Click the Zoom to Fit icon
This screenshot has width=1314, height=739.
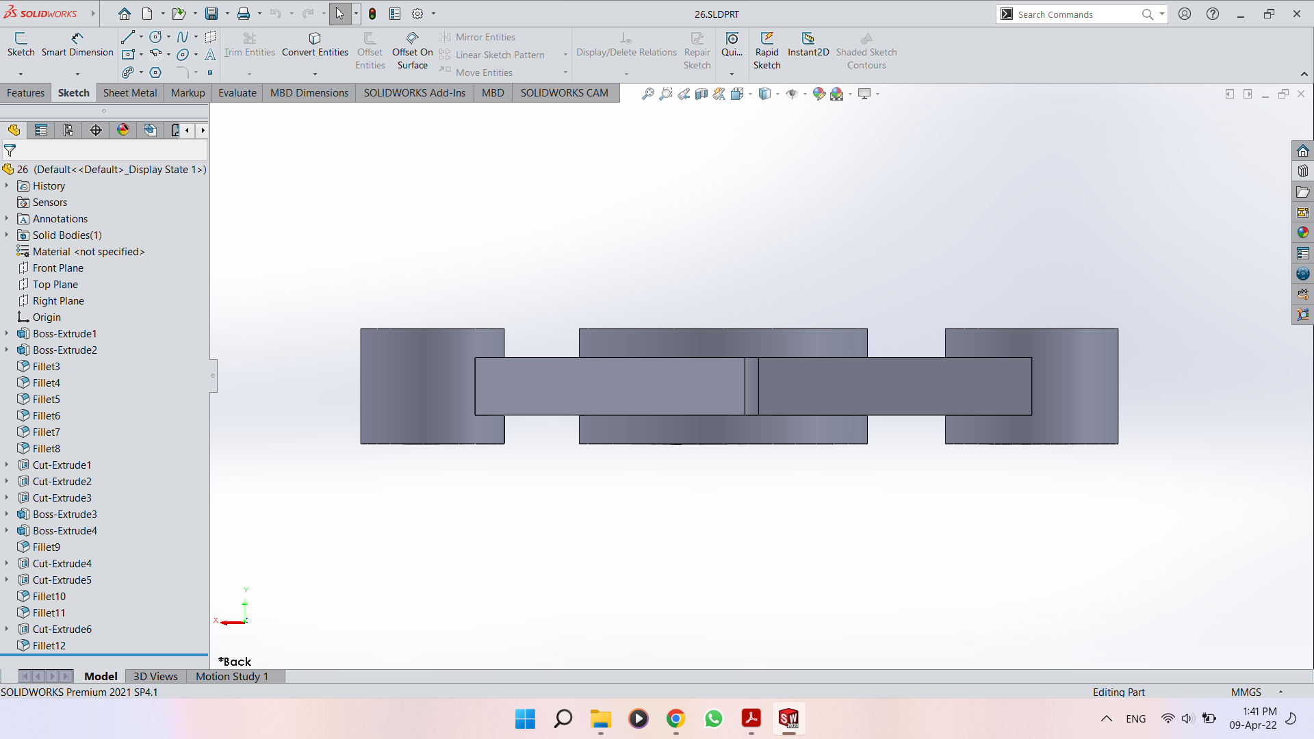coord(647,94)
